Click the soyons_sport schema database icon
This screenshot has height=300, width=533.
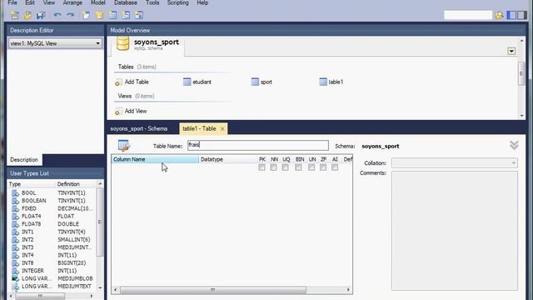click(122, 43)
